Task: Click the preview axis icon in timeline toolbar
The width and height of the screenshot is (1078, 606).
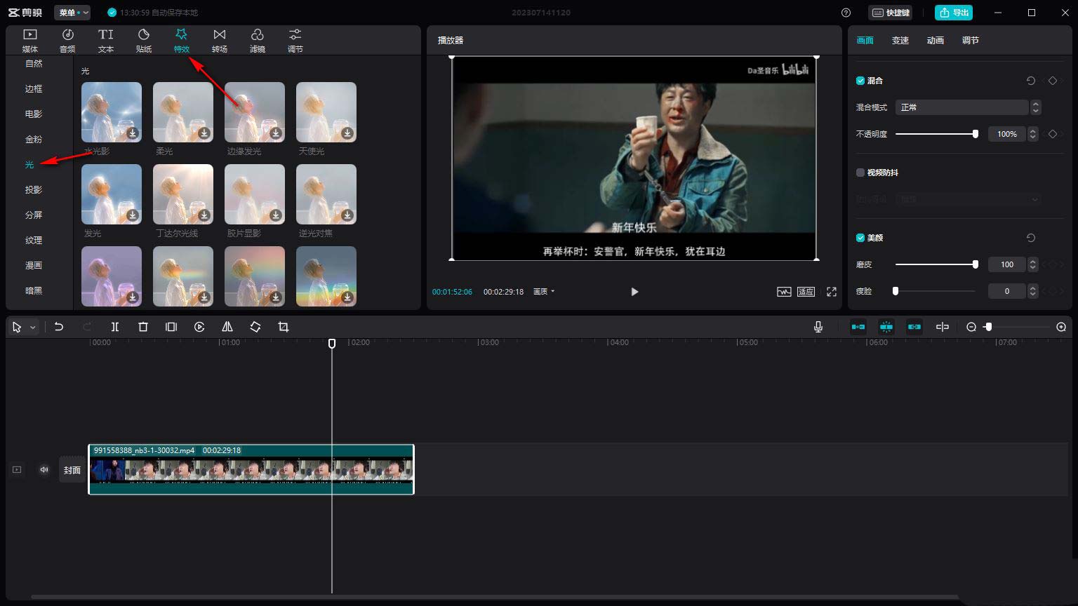Action: point(943,327)
